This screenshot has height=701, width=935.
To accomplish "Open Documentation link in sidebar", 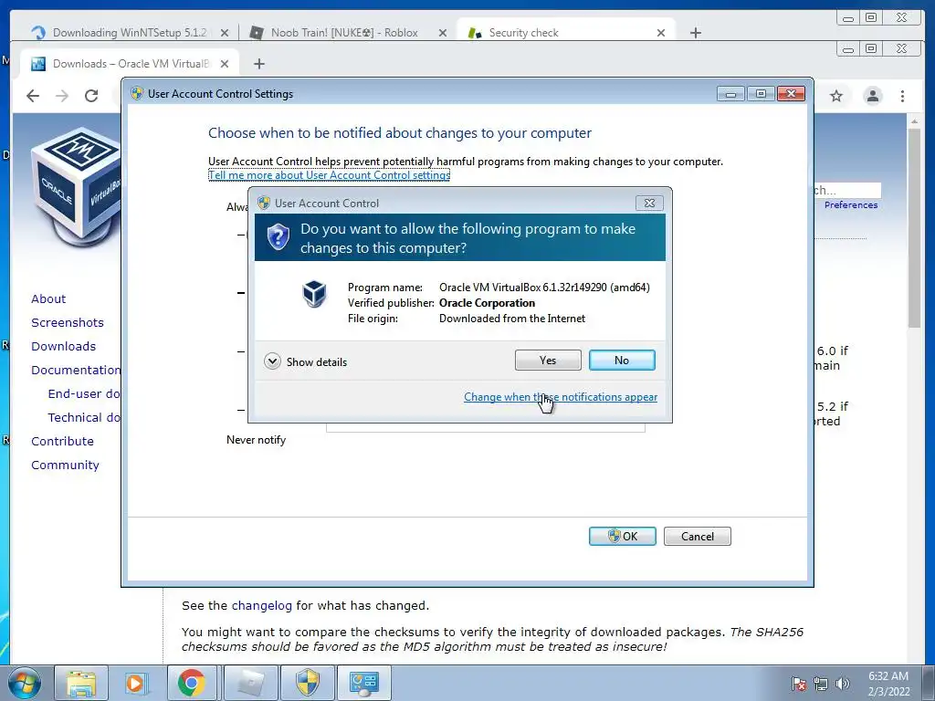I will 76,371.
